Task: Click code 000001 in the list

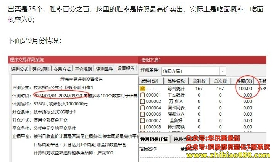Action: point(153,95)
